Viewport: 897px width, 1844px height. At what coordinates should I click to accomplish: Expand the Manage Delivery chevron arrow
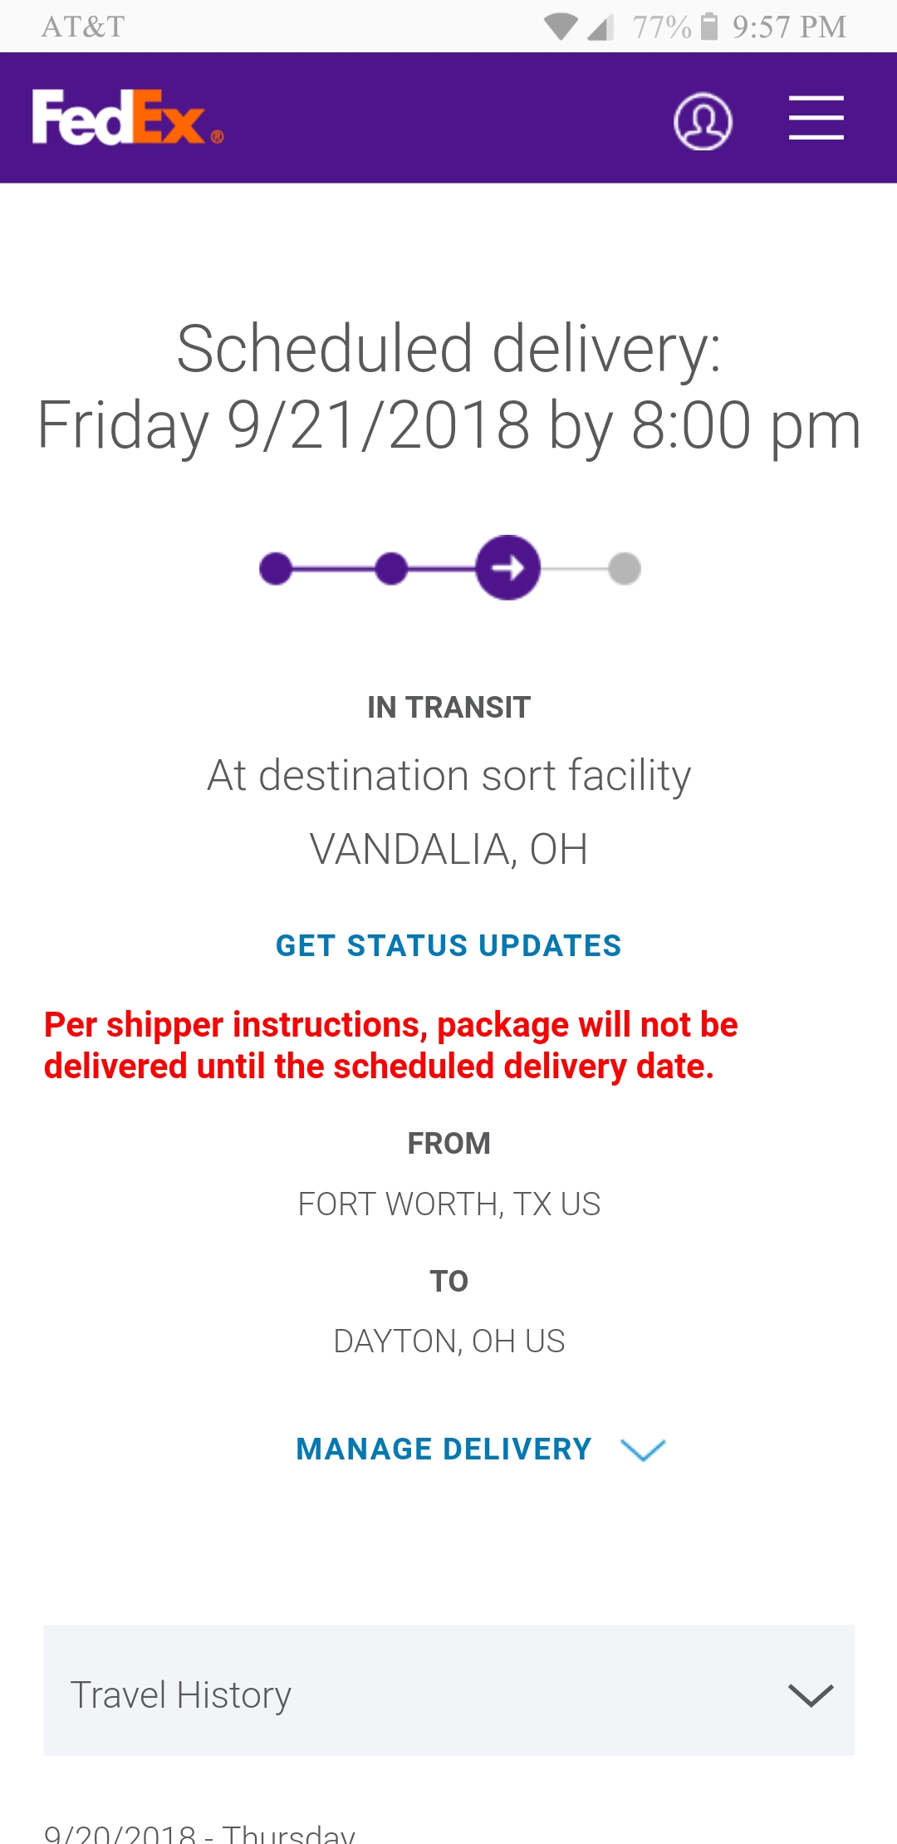pos(644,1450)
